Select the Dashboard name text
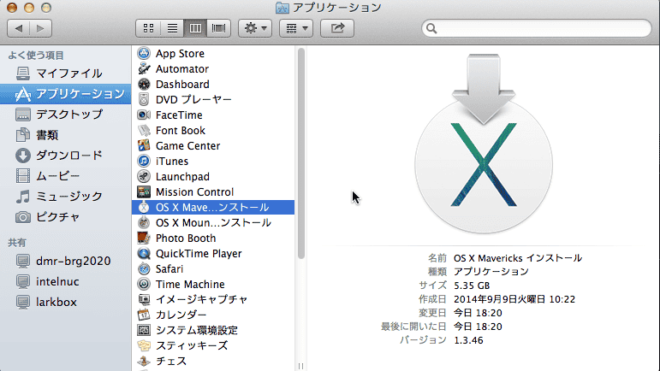 click(182, 85)
